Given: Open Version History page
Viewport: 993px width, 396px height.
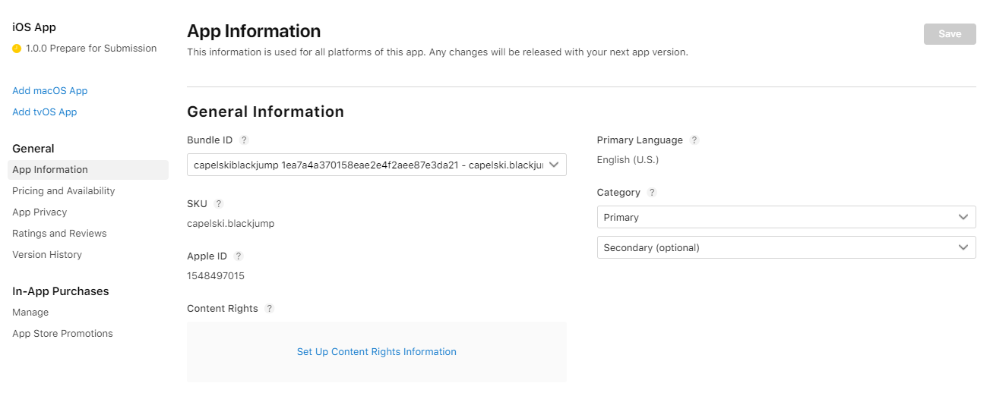Looking at the screenshot, I should click(47, 255).
